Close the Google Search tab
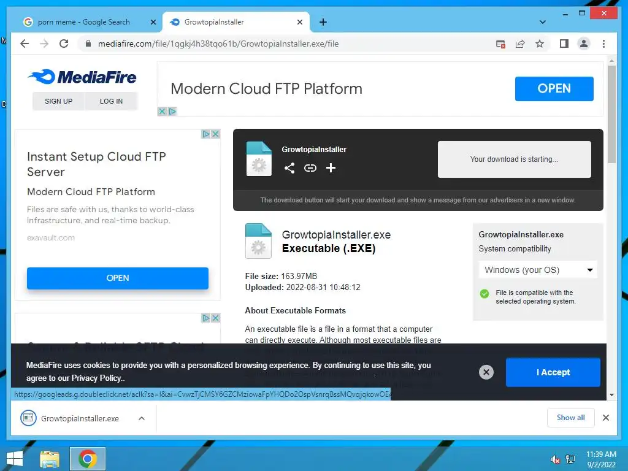The image size is (628, 471). coord(153,22)
